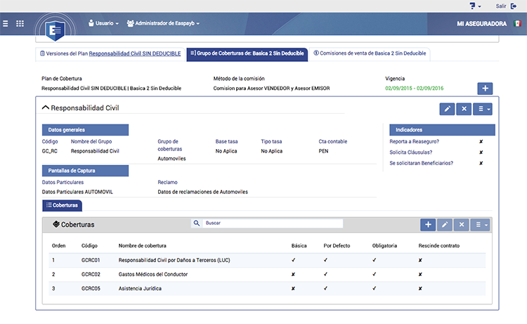Delete the Responsabilidad Civil group with the X
Image resolution: width=527 pixels, height=324 pixels.
pyautogui.click(x=464, y=109)
